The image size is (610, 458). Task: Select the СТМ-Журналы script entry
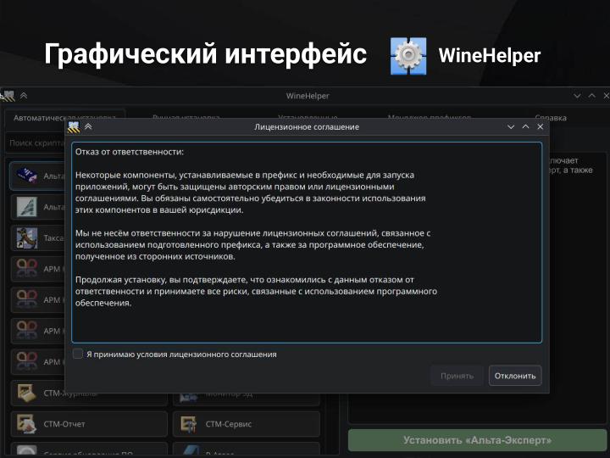(89, 393)
